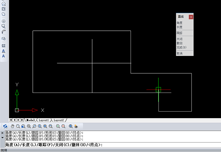Click the red minus Zoom Out icon
This screenshot has width=221, height=152.
(x=64, y=126)
